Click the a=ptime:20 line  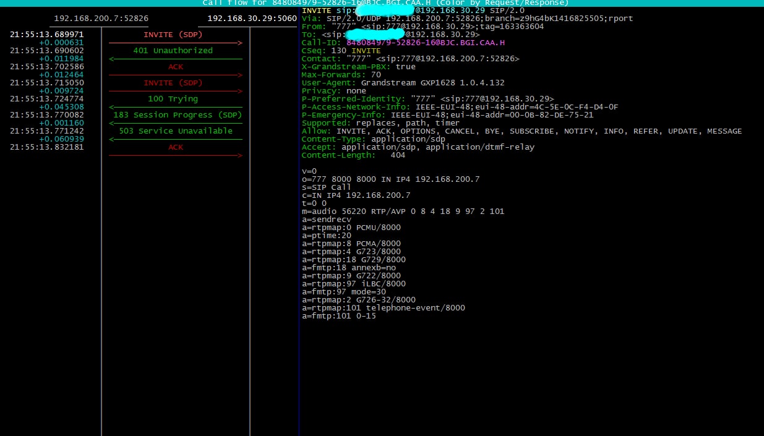click(327, 236)
